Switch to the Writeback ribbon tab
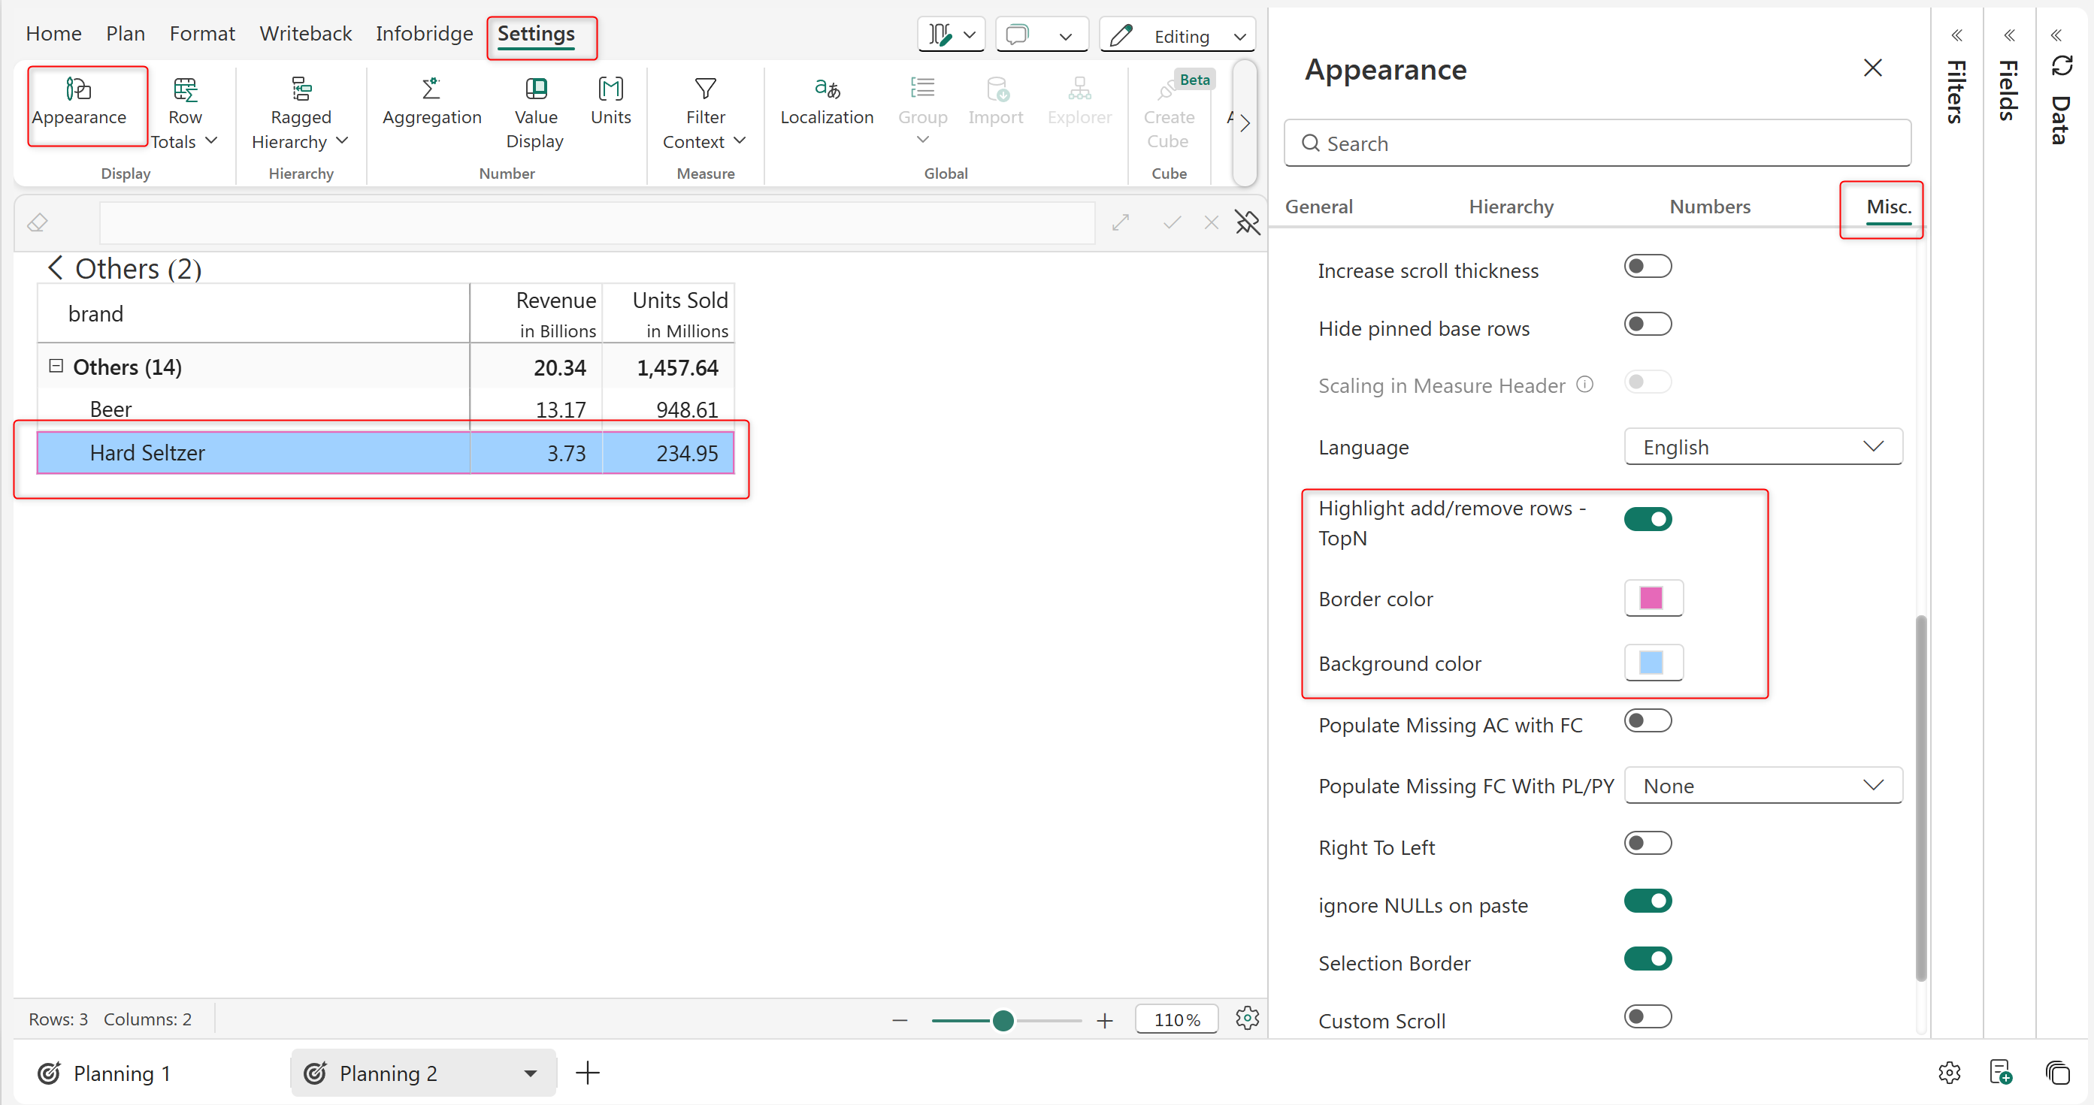The image size is (2094, 1105). (305, 33)
